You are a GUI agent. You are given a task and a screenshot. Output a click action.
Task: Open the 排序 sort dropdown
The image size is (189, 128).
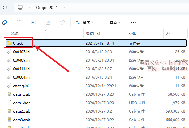point(85,23)
